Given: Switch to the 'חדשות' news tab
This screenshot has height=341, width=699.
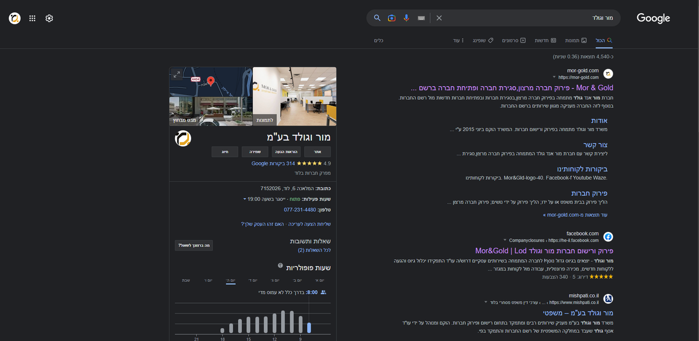Looking at the screenshot, I should click(545, 40).
